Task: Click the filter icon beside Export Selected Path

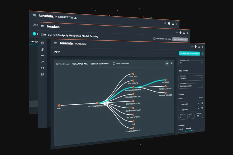Action: (x=202, y=54)
